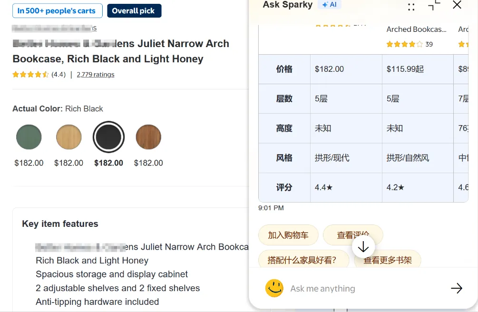Select the light honey wood color swatch
Image resolution: width=478 pixels, height=312 pixels.
(69, 137)
